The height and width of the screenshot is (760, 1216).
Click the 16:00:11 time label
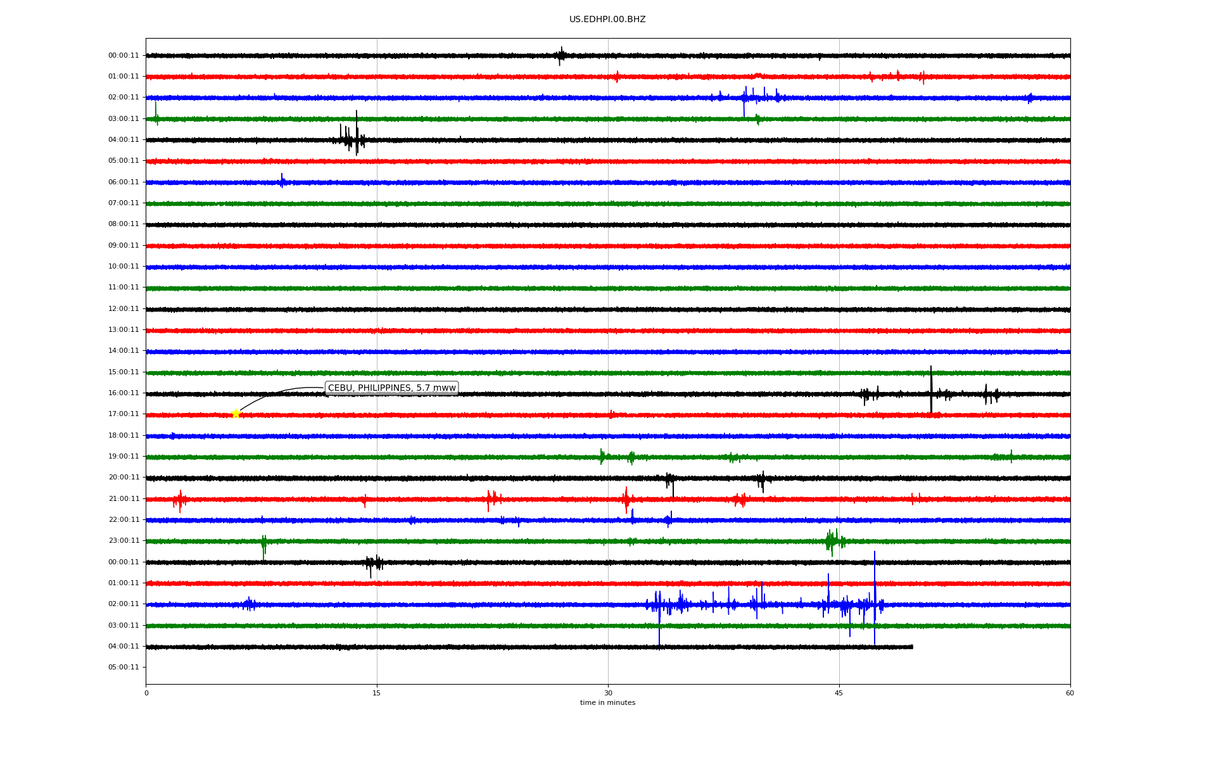point(123,393)
